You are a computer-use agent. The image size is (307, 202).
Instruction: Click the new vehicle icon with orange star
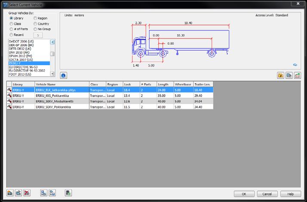pyautogui.click(x=10, y=193)
